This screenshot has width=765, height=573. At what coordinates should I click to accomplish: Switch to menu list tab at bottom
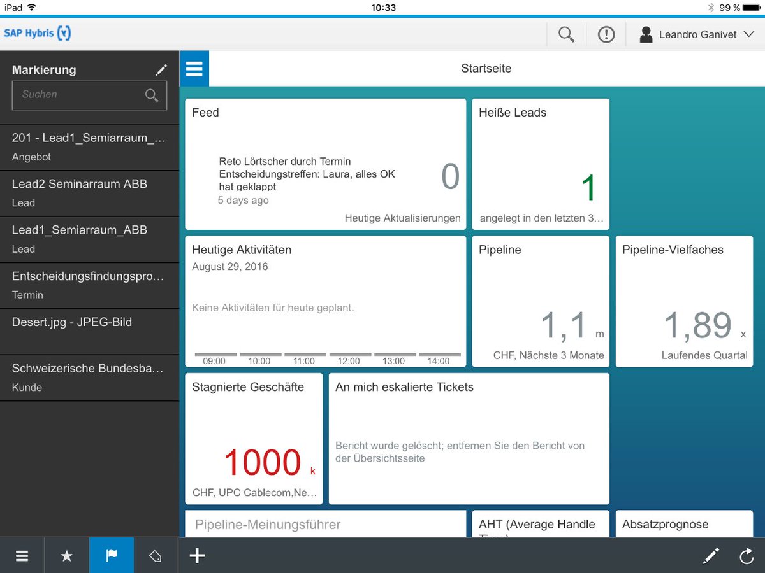(x=22, y=555)
